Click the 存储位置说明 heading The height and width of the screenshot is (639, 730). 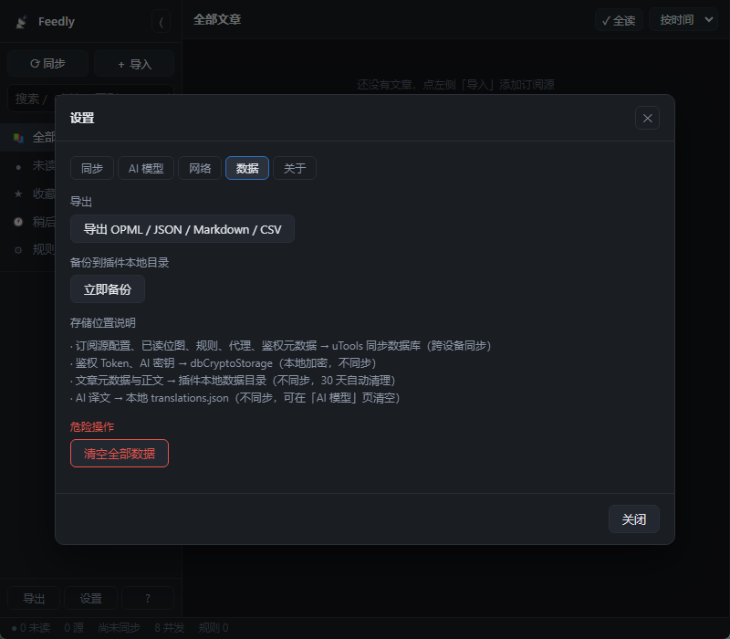pos(103,323)
